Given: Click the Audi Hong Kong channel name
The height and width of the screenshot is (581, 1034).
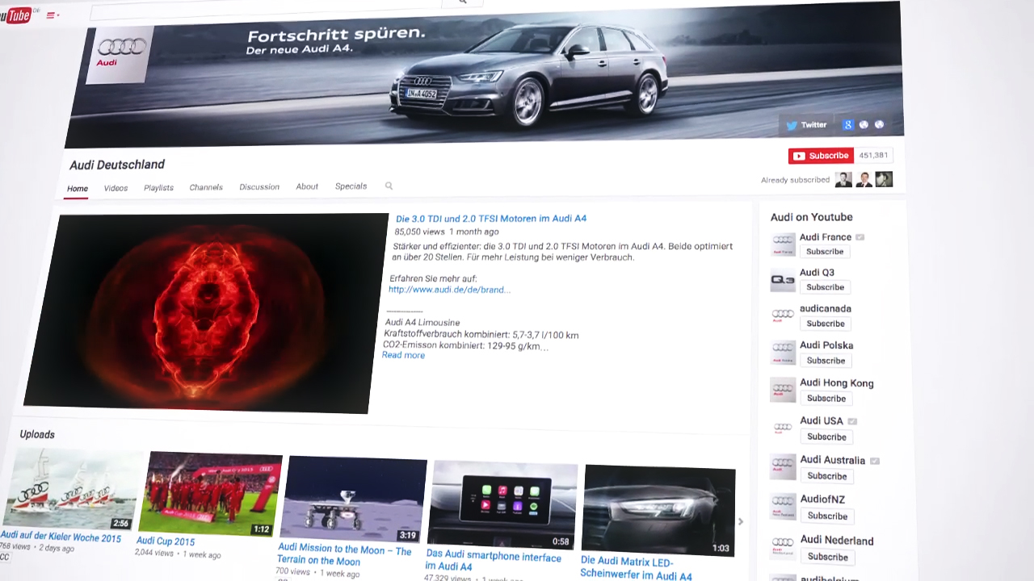Looking at the screenshot, I should 836,382.
